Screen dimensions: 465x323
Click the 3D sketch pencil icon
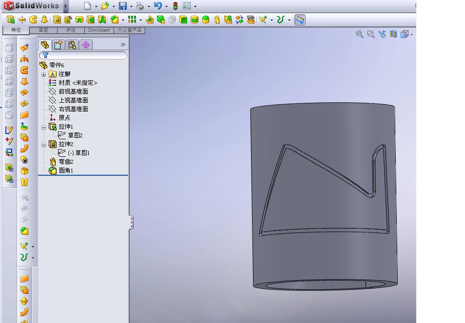pyautogui.click(x=9, y=130)
